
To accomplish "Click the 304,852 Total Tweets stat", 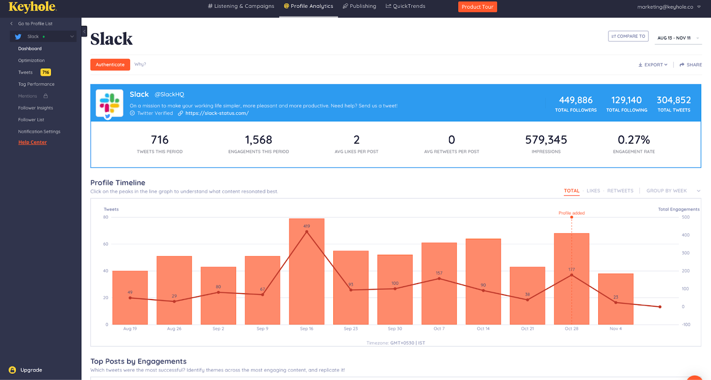I will tap(674, 104).
